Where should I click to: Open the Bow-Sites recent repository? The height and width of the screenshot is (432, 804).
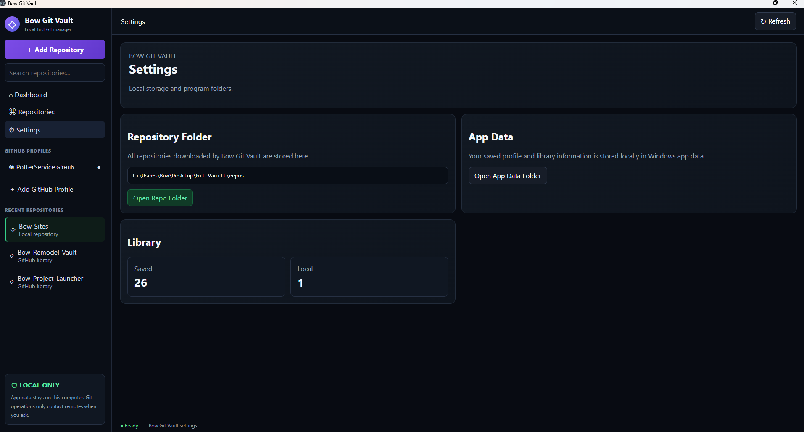(x=55, y=229)
